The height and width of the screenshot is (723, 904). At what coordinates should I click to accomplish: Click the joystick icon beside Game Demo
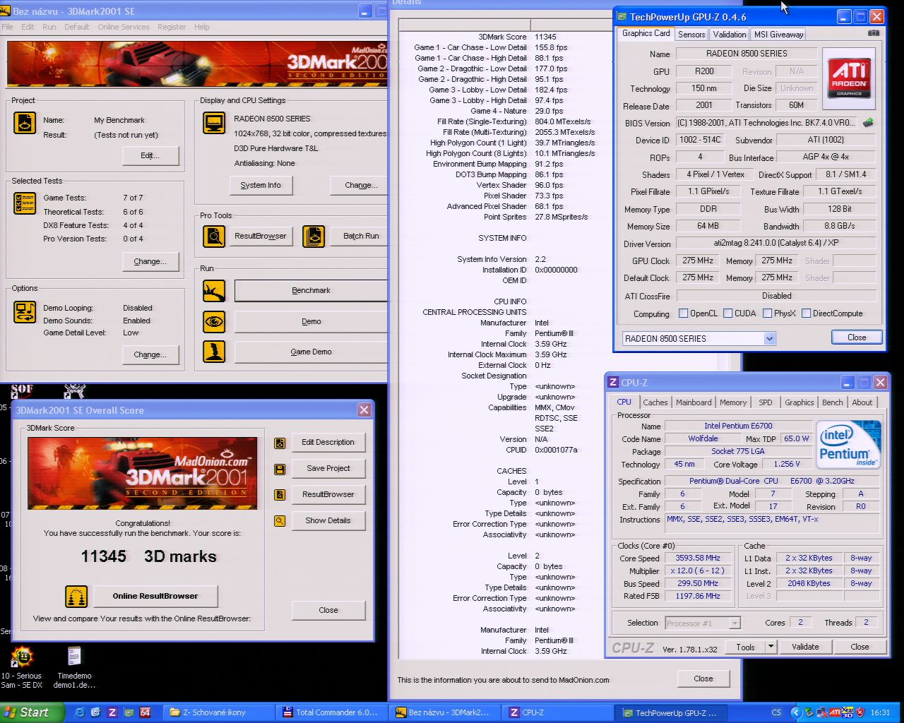point(214,352)
